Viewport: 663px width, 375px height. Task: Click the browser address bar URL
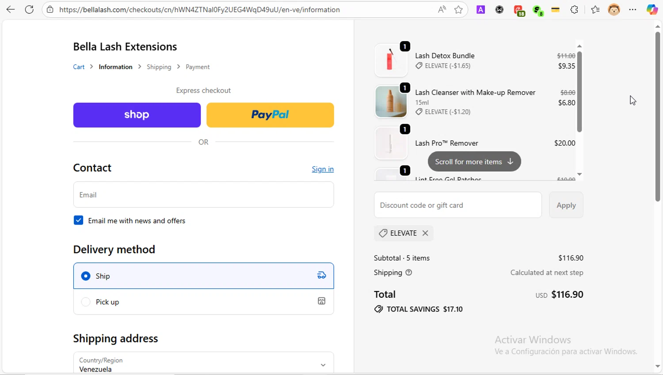click(x=199, y=9)
